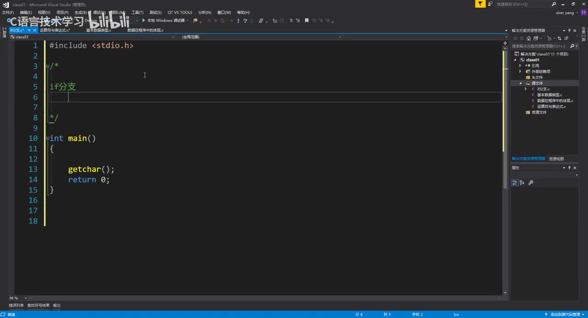
Task: Open the 查找符号结果 panel tab
Action: pos(38,305)
